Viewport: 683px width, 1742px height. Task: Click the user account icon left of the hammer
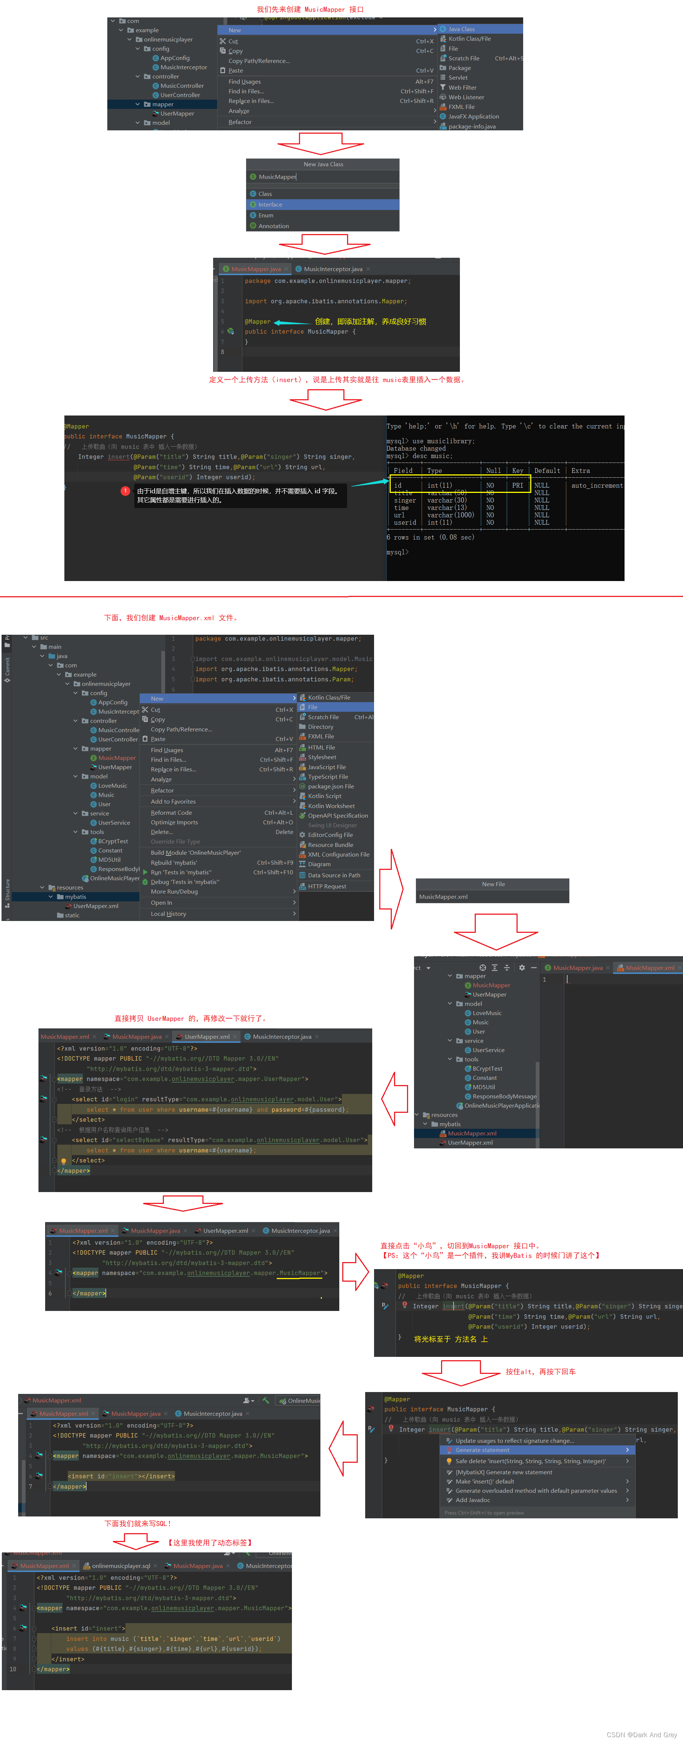point(248,1401)
